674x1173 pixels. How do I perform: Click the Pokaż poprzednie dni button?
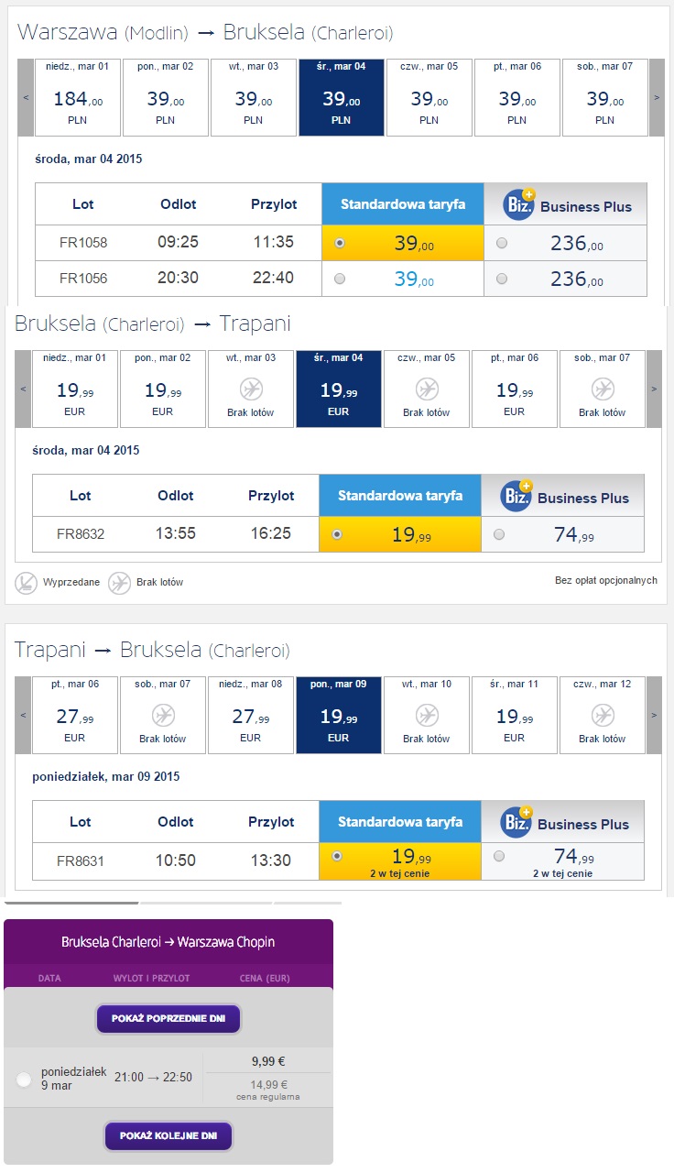pos(168,1018)
